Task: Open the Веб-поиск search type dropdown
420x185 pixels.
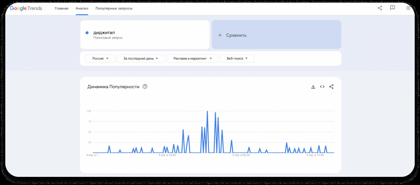Action: coord(237,59)
